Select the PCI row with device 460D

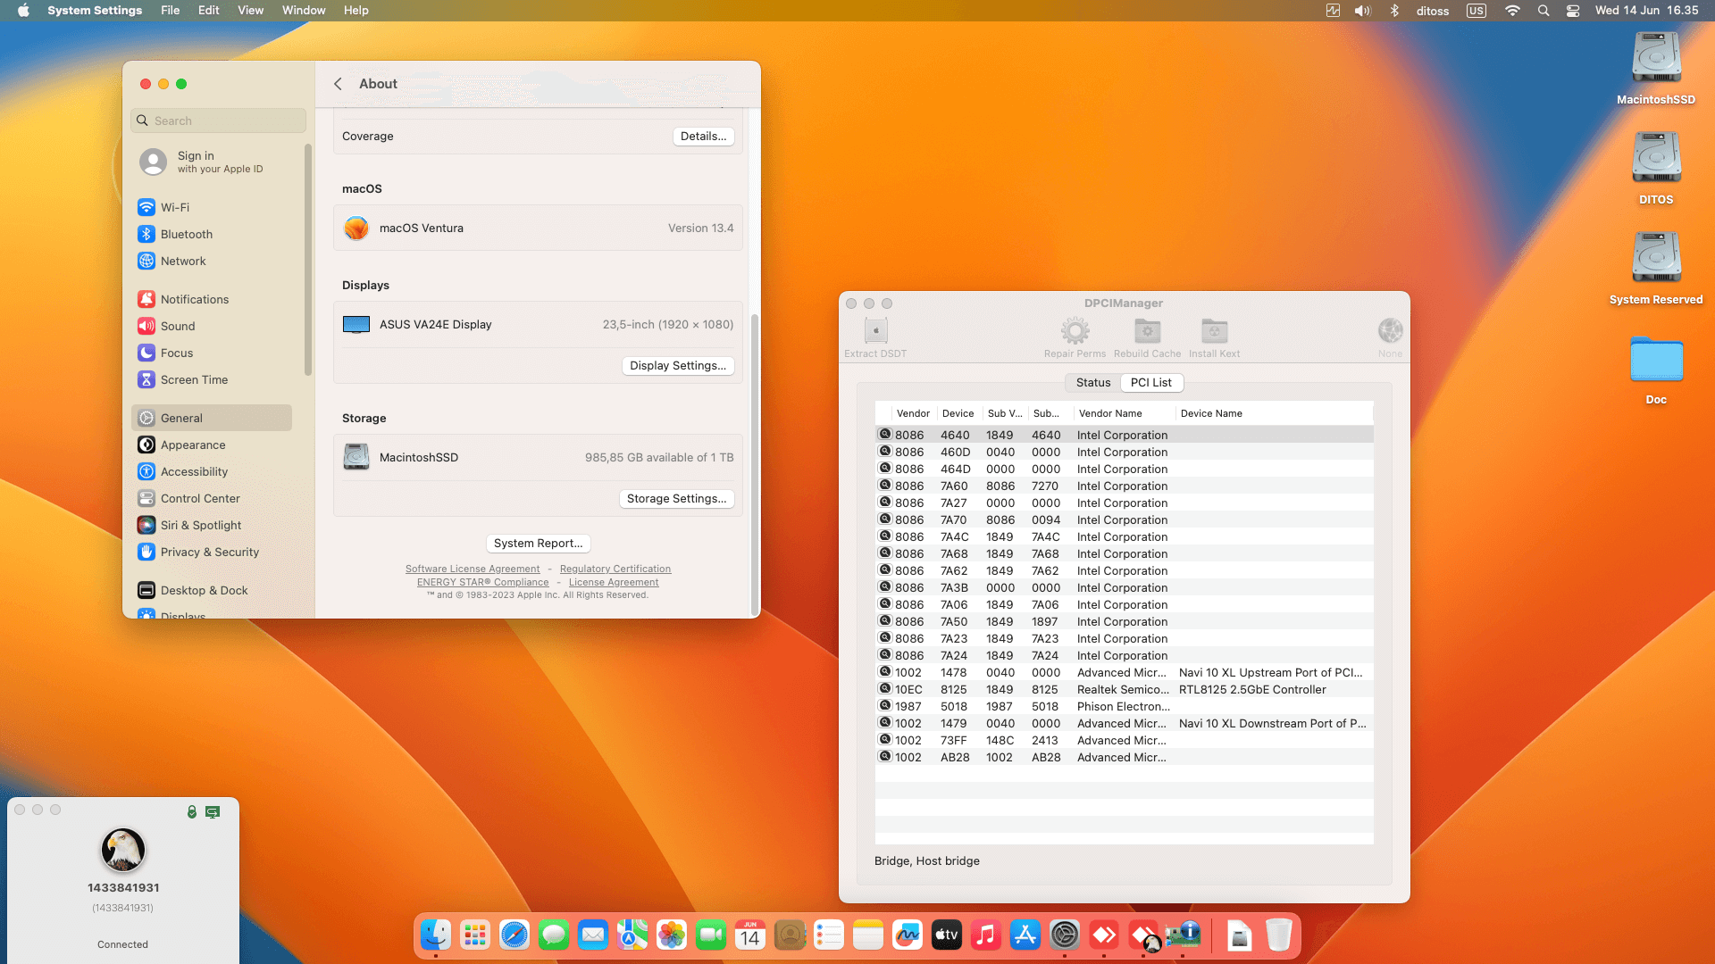click(x=1124, y=453)
